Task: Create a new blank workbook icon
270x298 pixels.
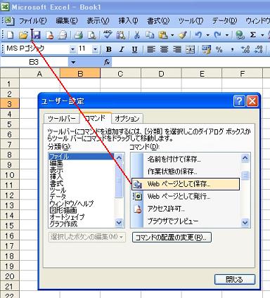Action: tap(10, 35)
